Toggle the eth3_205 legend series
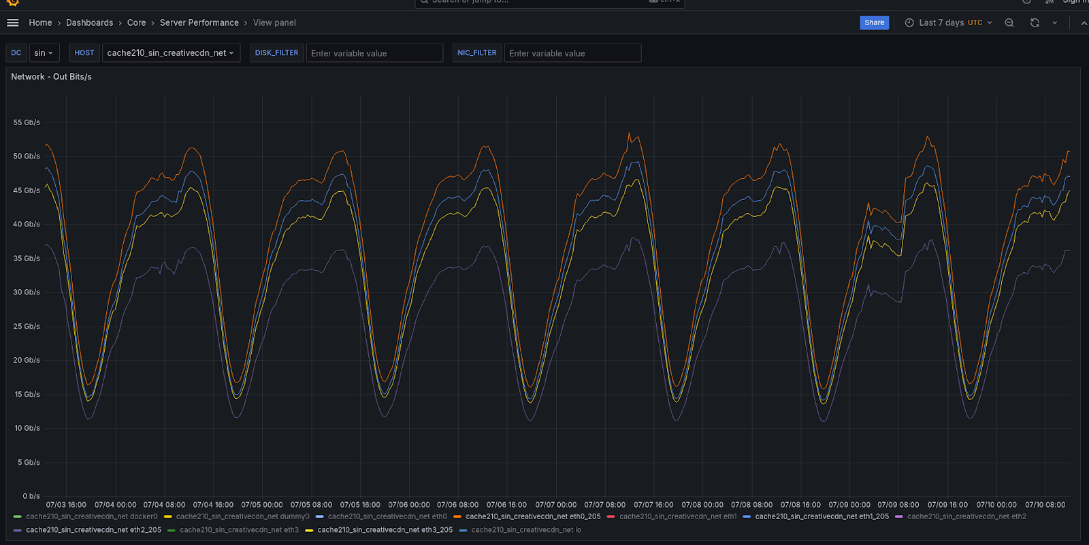 pyautogui.click(x=385, y=530)
